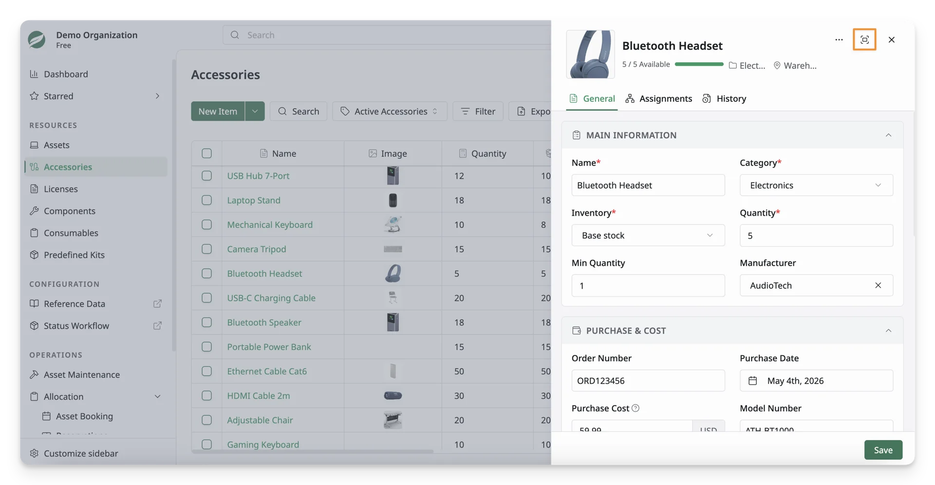Click the Electronics folder icon in header

coord(732,65)
